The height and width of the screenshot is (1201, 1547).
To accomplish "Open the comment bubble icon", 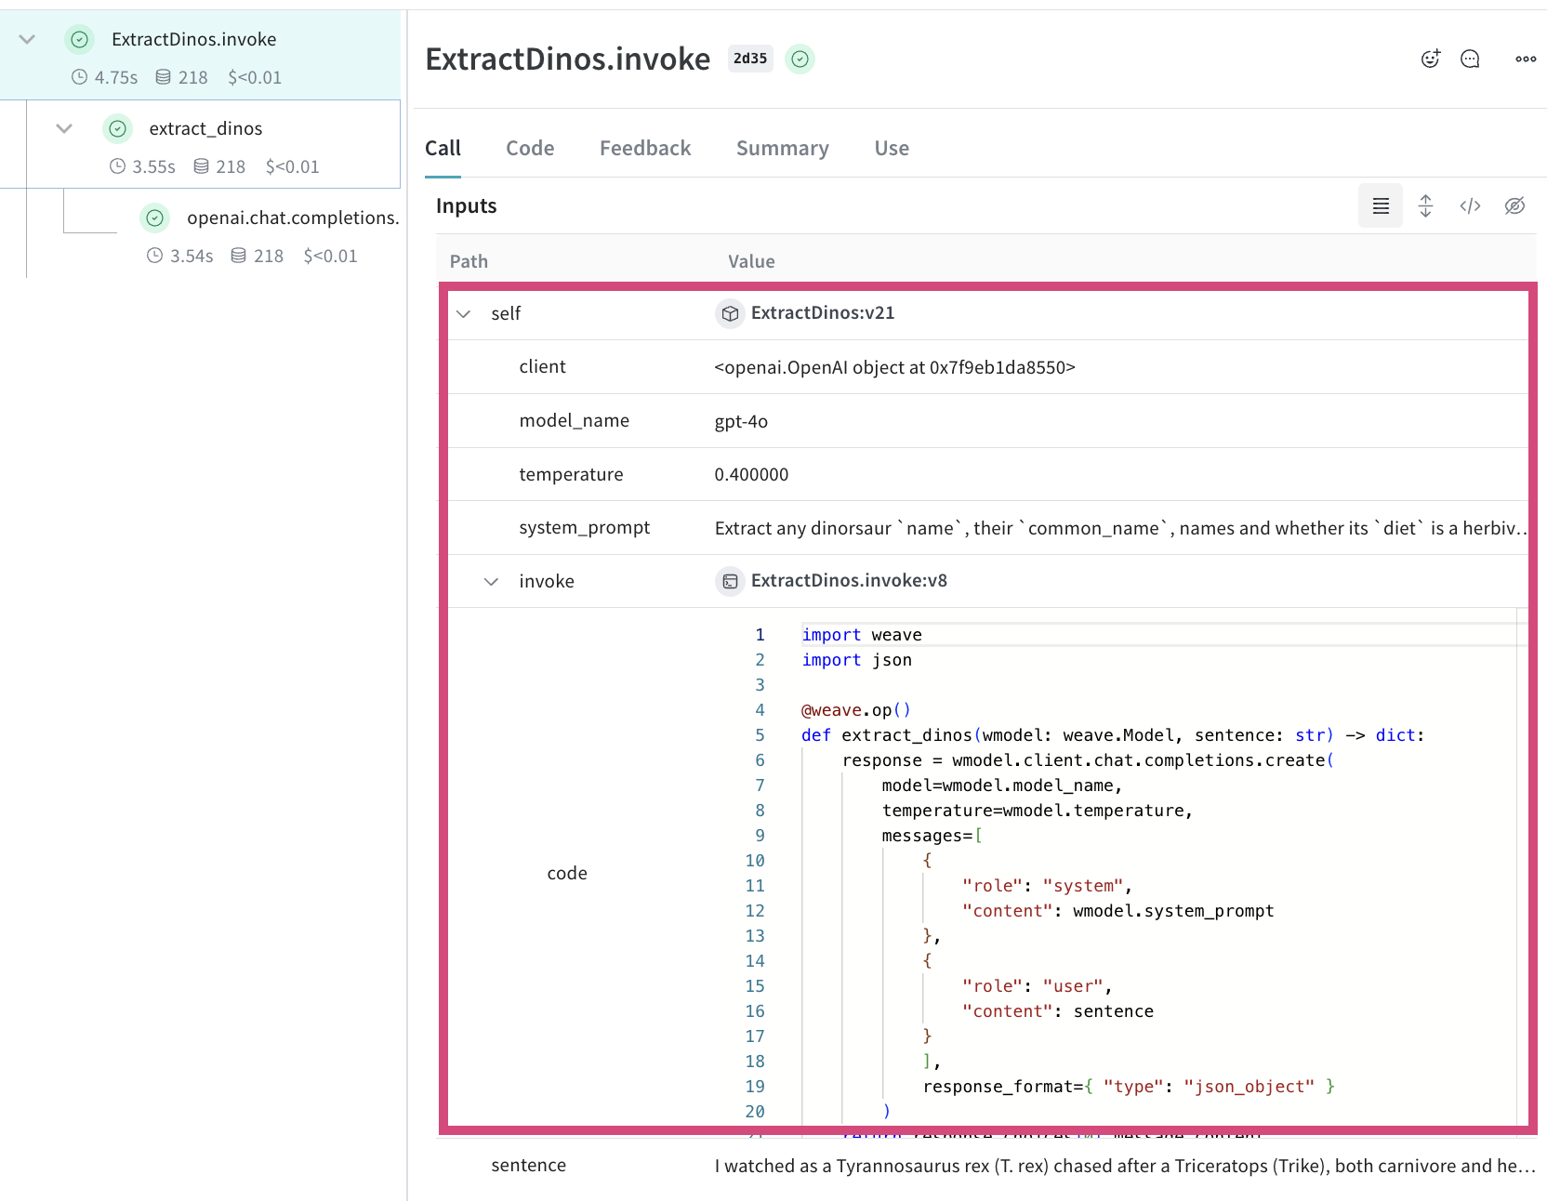I will (1470, 59).
